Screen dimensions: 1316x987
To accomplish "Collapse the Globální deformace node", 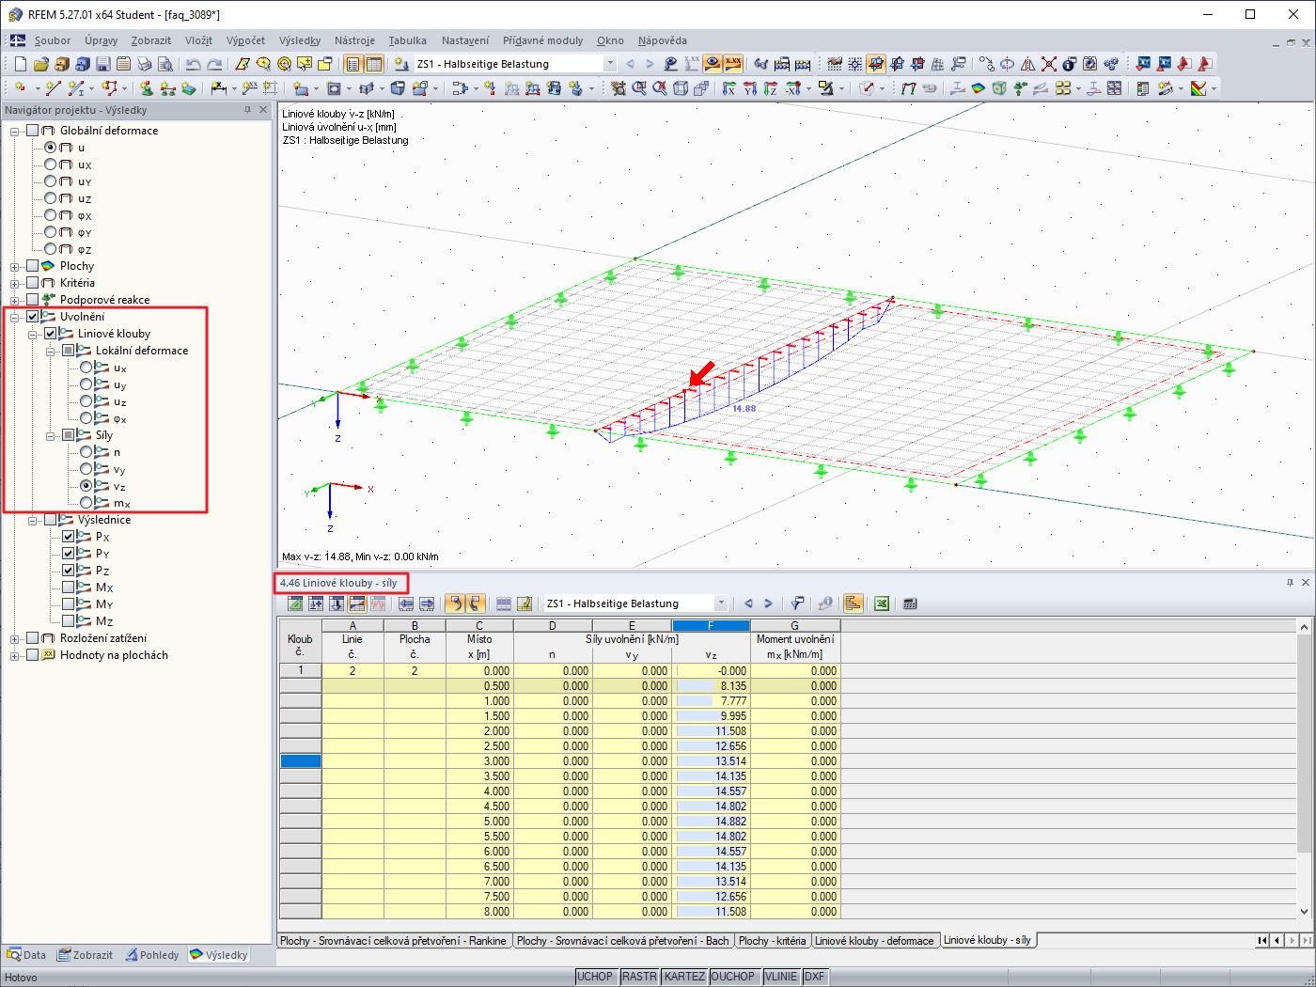I will [x=15, y=131].
